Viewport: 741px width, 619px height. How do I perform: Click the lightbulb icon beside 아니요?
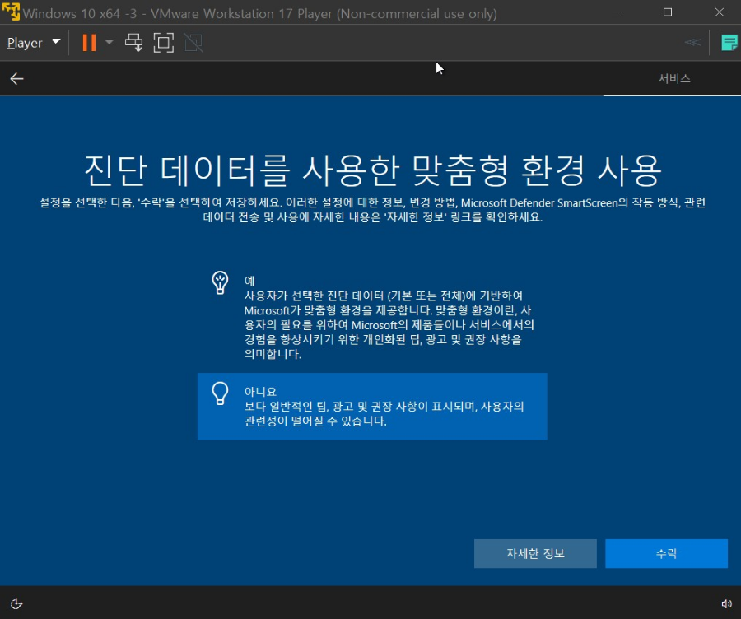pyautogui.click(x=220, y=393)
